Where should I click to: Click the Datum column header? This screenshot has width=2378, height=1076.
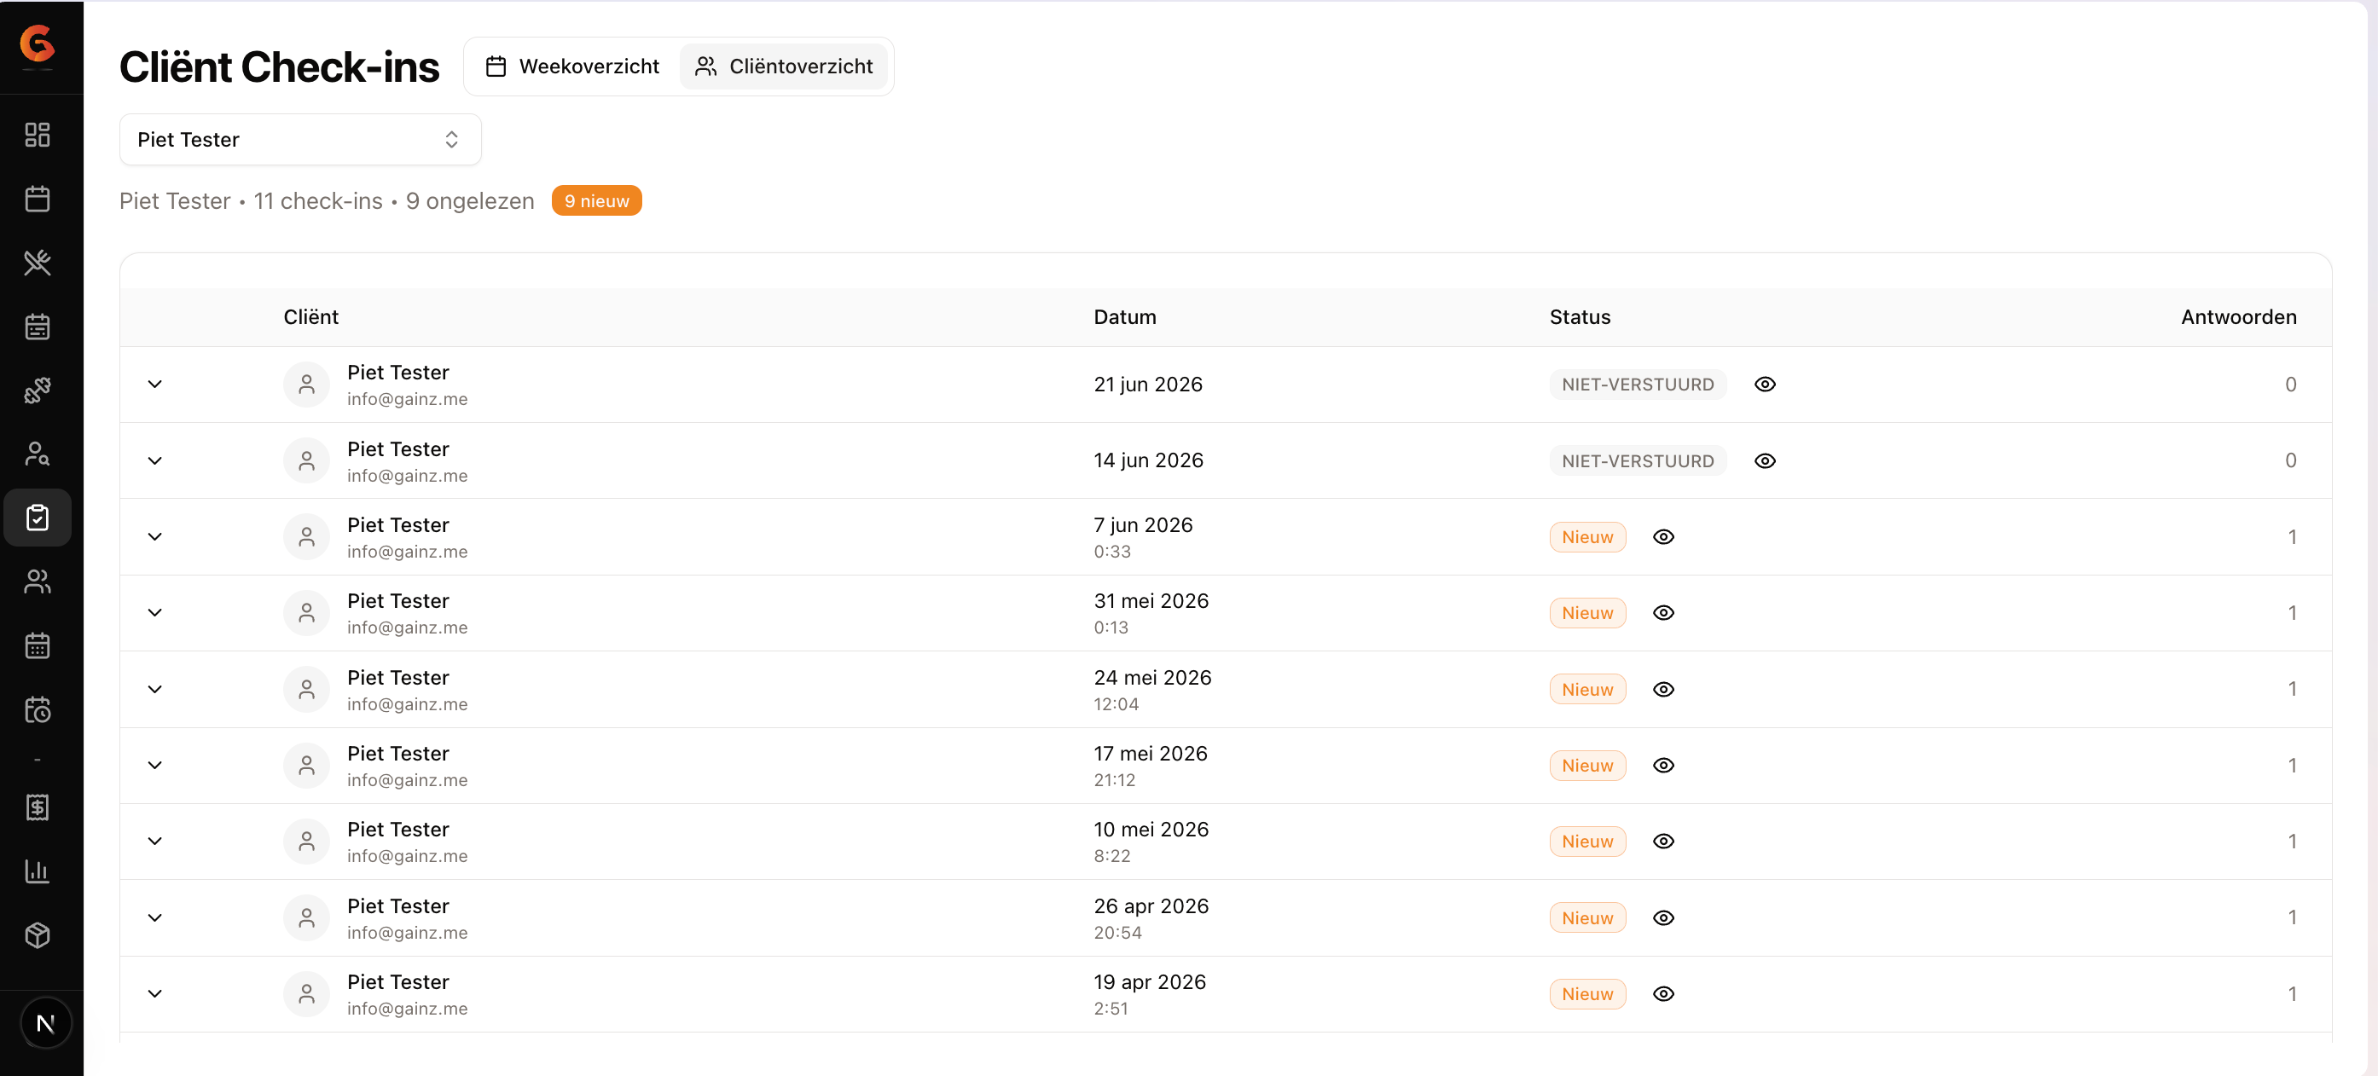coord(1124,316)
